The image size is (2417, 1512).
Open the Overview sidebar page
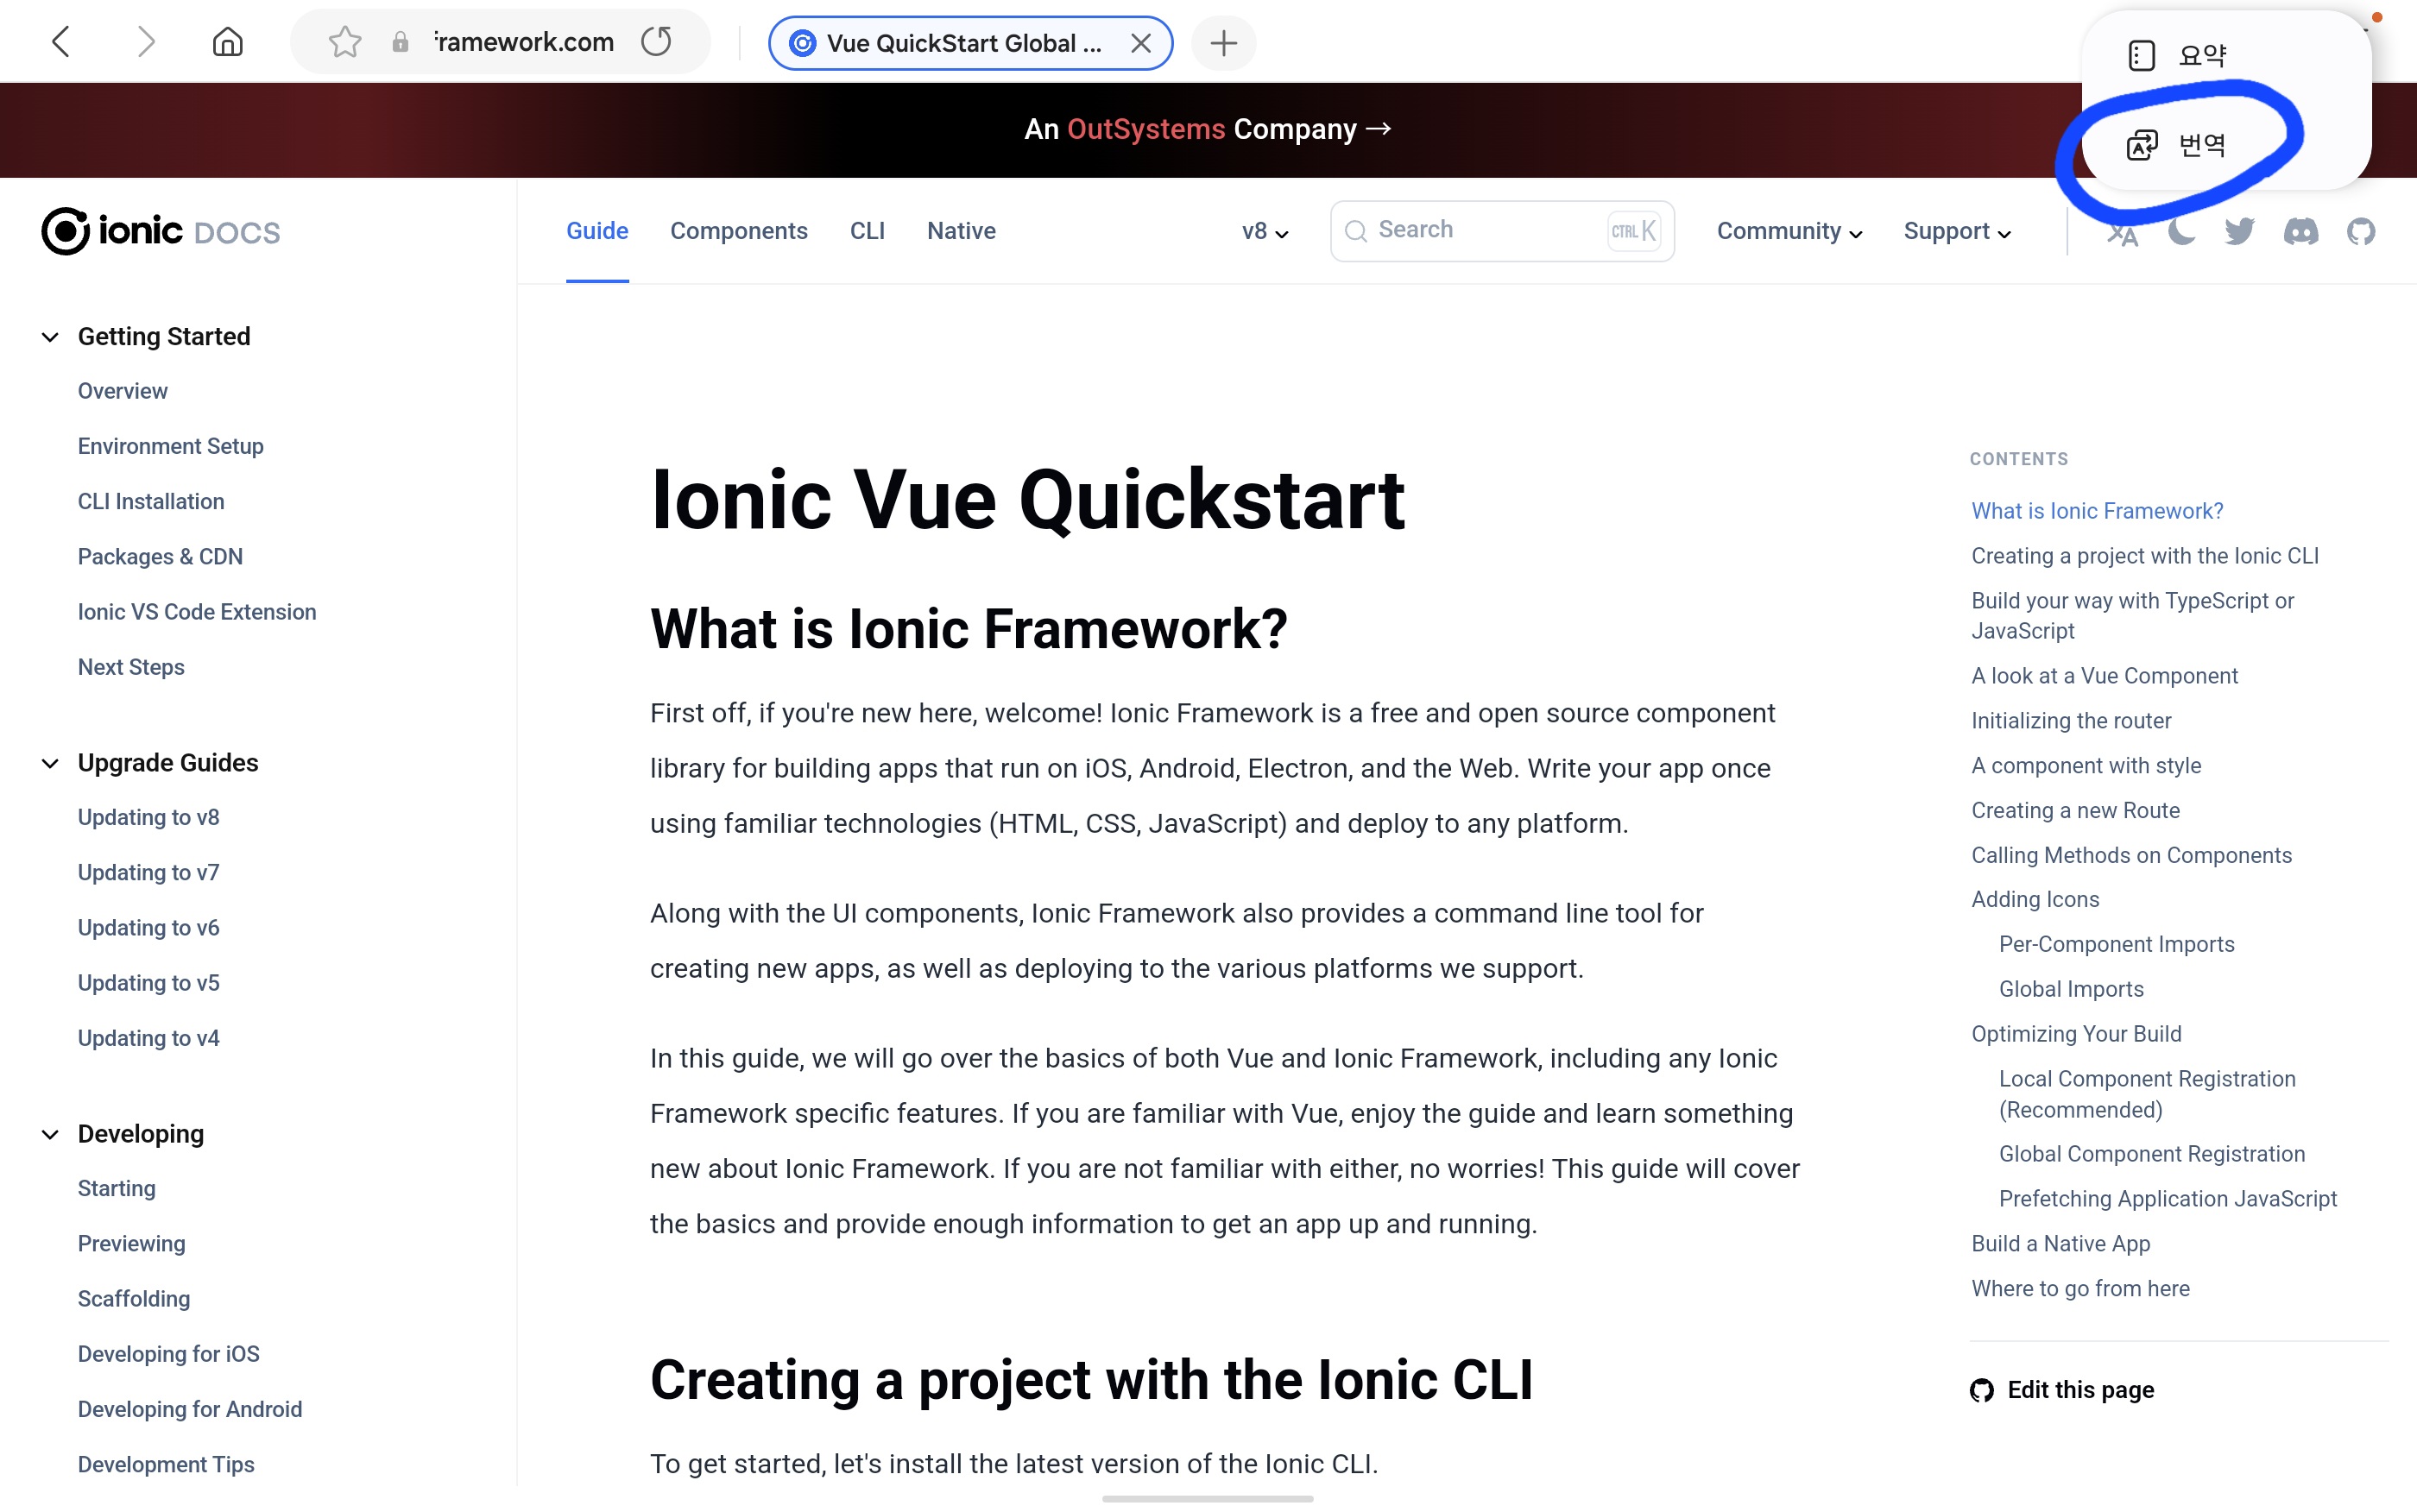coord(123,391)
